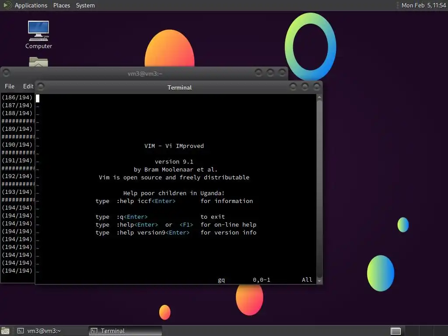Screen dimensions: 448x336
Task: Click ':help iccf<Enter>' command text
Action: point(146,201)
